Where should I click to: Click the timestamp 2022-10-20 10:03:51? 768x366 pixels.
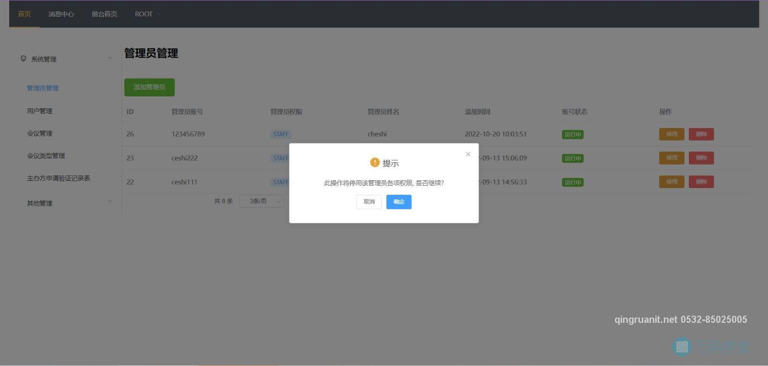[x=496, y=134]
